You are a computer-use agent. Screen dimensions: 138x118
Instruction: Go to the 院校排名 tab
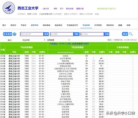point(110,25)
